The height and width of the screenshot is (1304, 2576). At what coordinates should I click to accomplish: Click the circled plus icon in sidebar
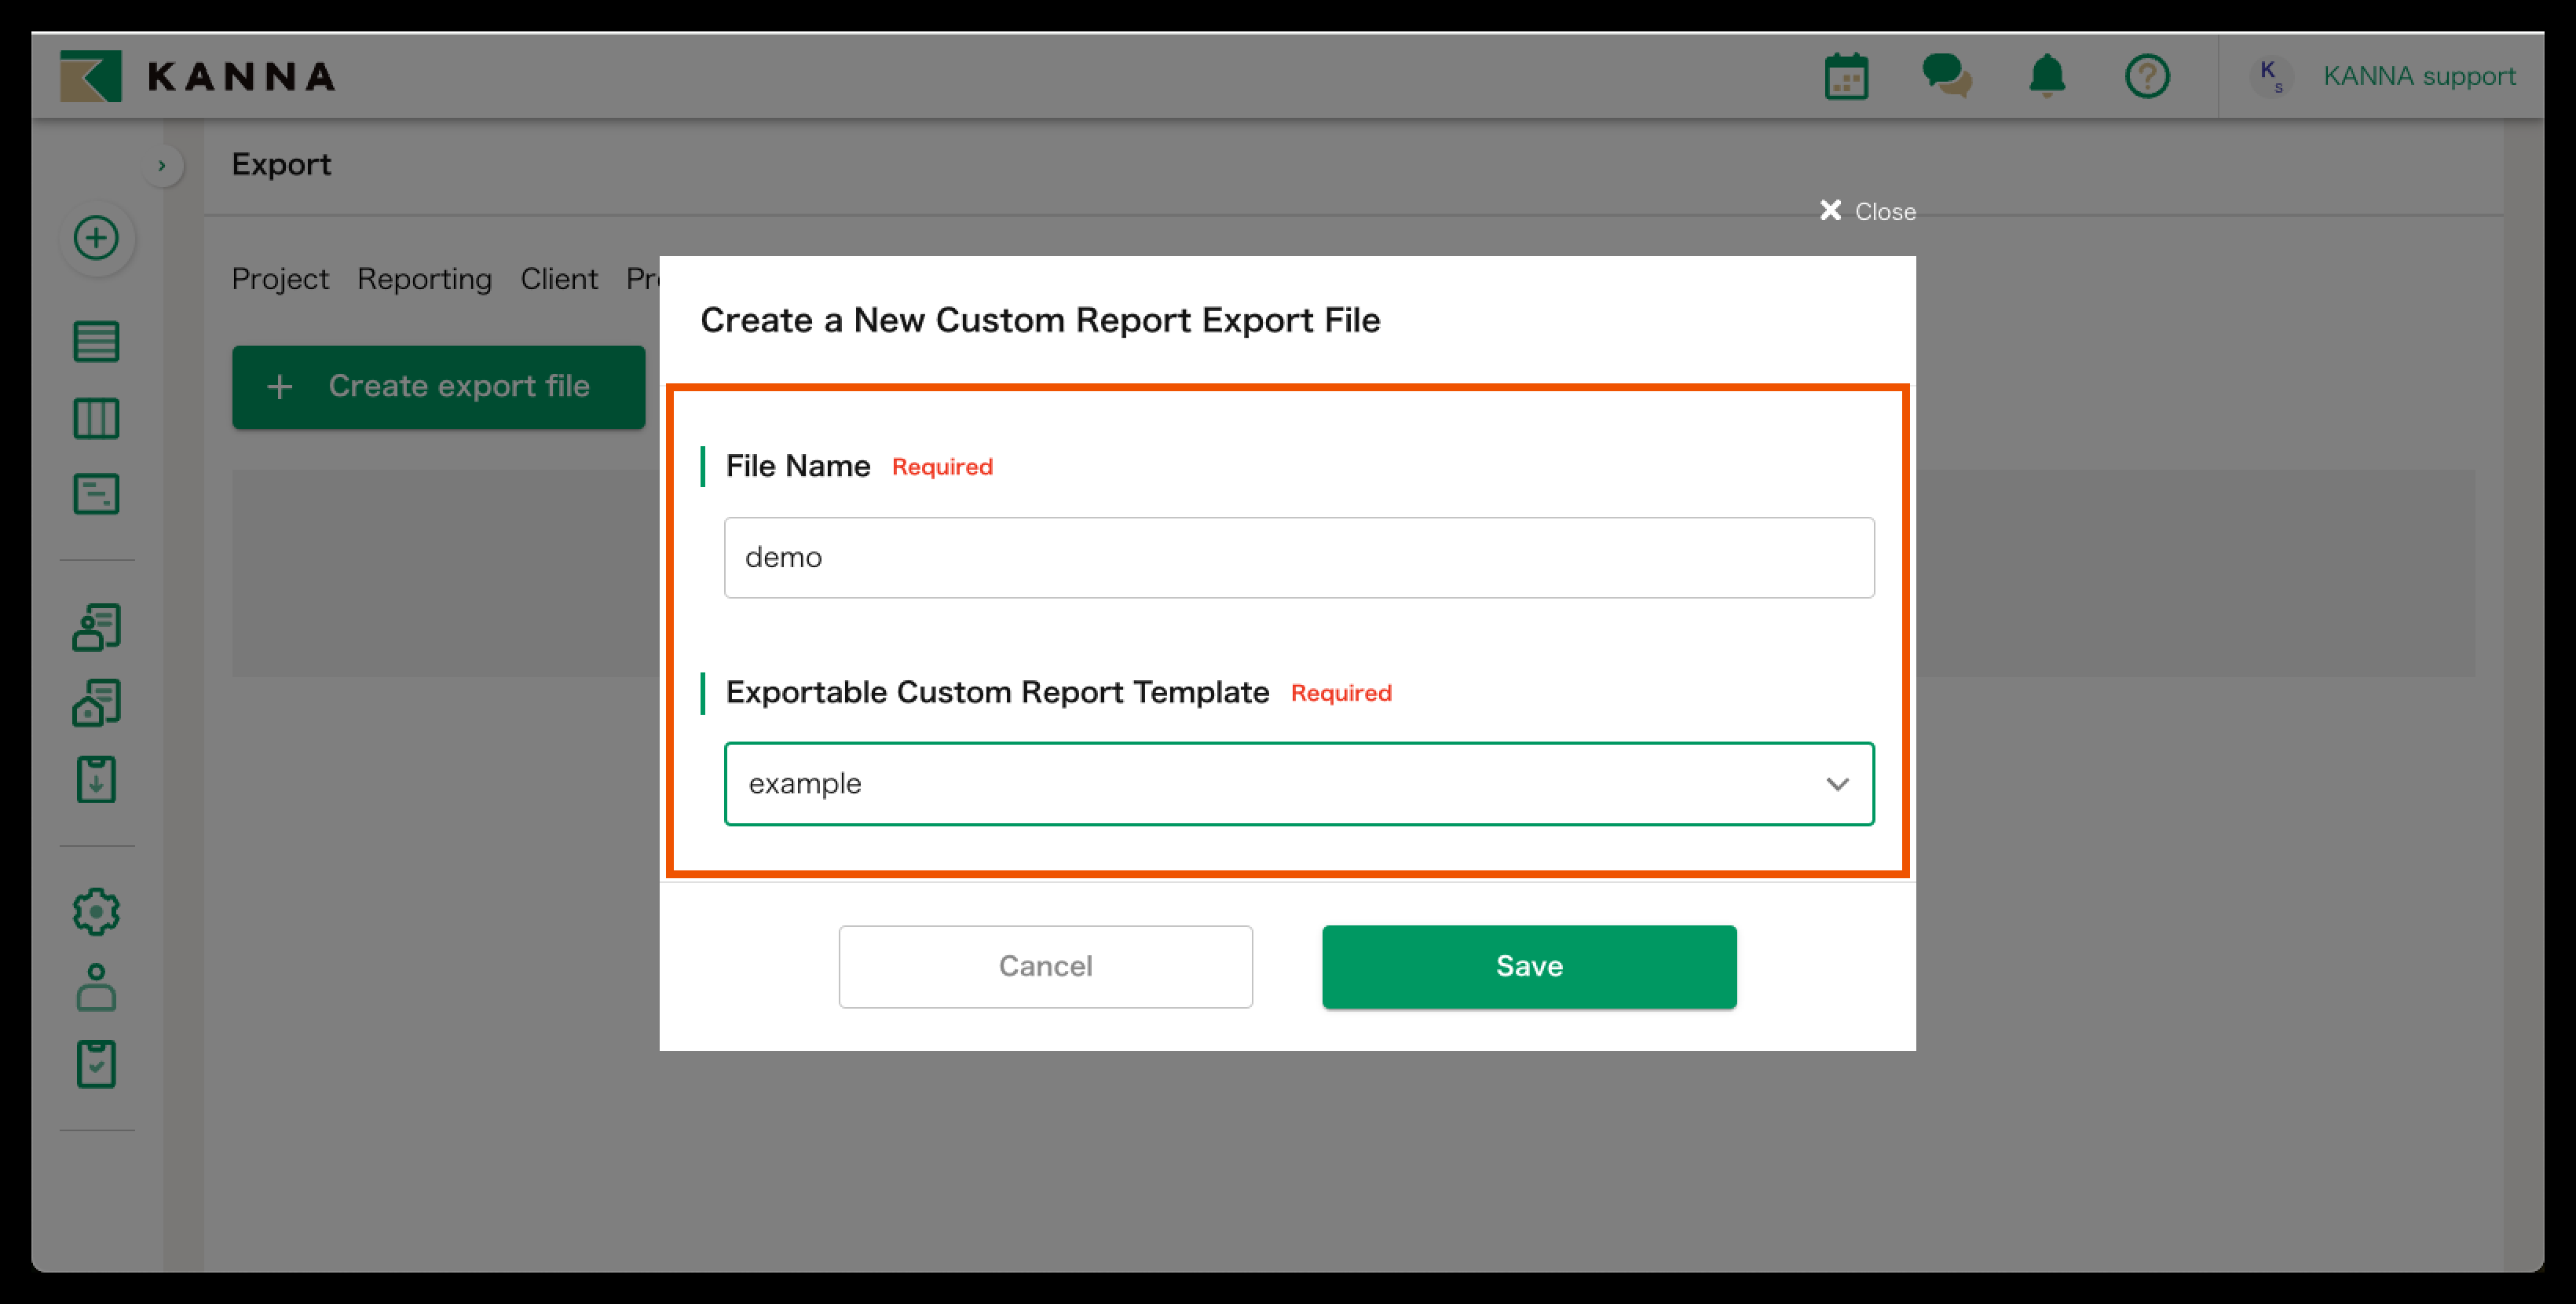[x=96, y=238]
